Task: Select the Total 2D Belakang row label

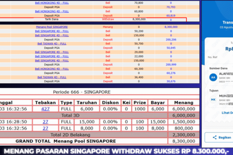Action: point(70,135)
